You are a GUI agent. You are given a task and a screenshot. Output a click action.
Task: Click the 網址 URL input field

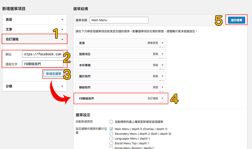pos(43,54)
